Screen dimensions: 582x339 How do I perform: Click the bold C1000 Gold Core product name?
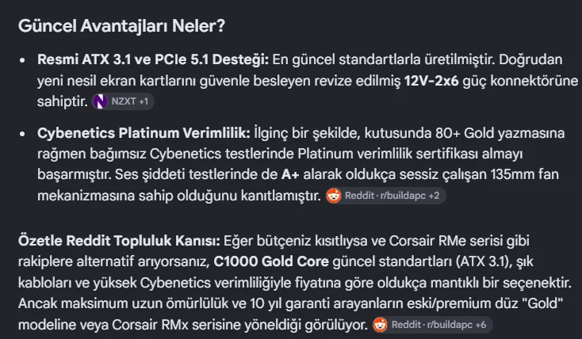(x=271, y=261)
